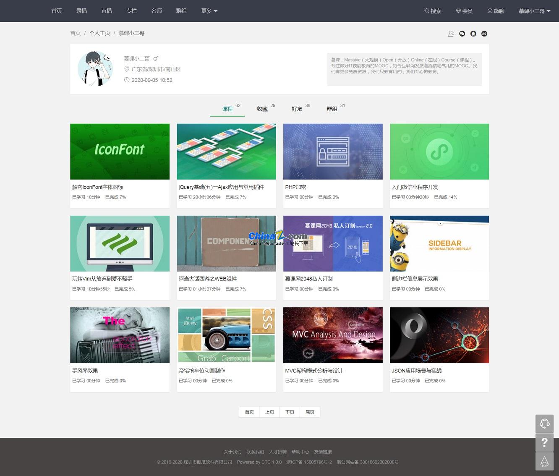Jump back to top with TOP arrow
This screenshot has height=476, width=559.
coord(545,461)
